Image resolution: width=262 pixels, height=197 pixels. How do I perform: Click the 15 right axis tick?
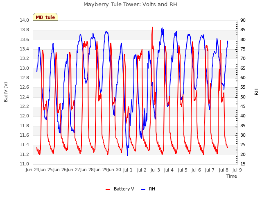[243, 164]
